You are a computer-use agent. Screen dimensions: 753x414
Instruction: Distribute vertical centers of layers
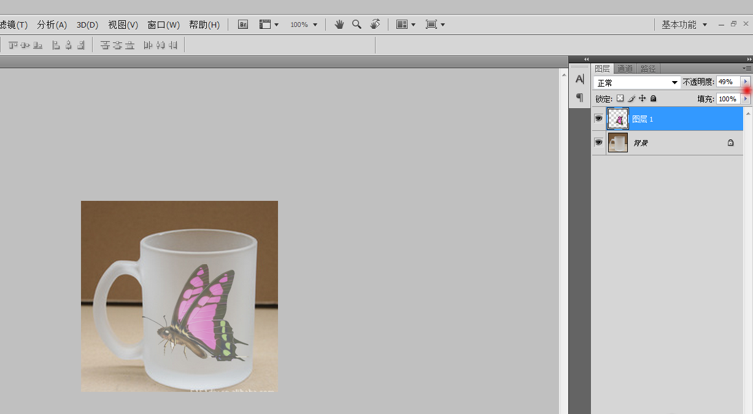coord(117,45)
